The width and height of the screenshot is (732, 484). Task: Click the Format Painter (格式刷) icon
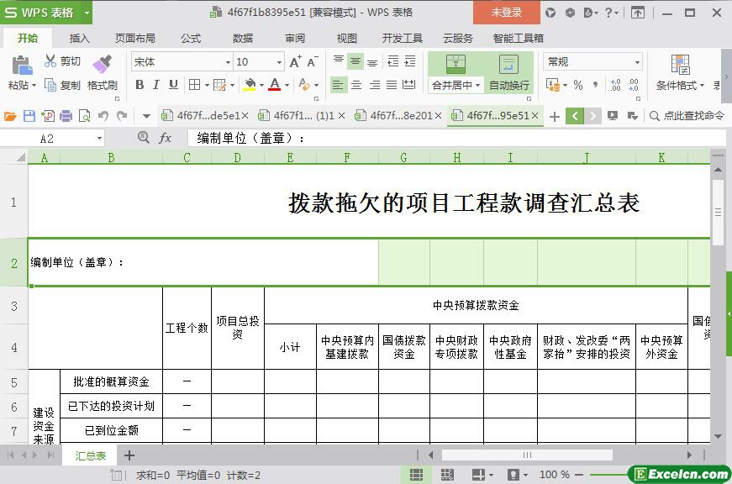(x=102, y=65)
